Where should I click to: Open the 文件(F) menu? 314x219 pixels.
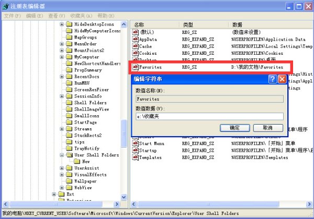click(12, 16)
